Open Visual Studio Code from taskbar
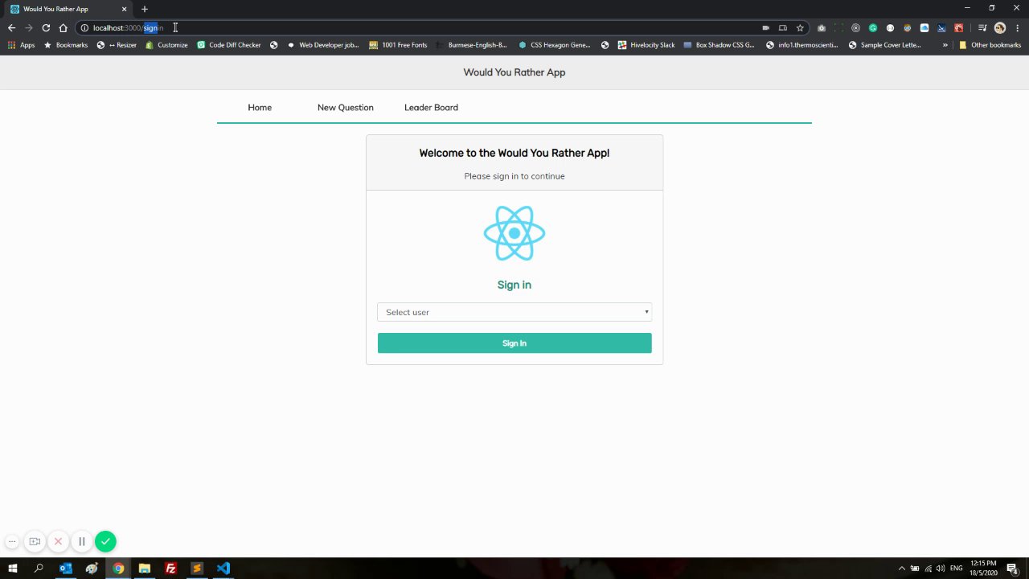The height and width of the screenshot is (579, 1029). tap(223, 569)
